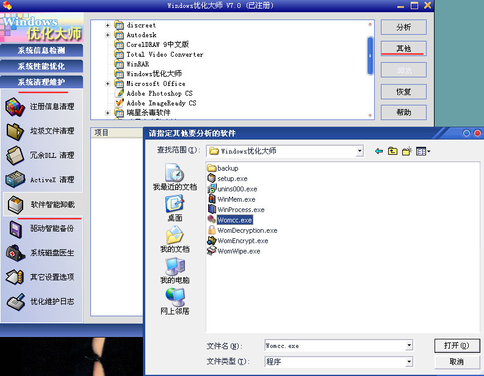This screenshot has width=484, height=376.
Task: Expand the Microsoft Office tree node
Action: pos(107,83)
